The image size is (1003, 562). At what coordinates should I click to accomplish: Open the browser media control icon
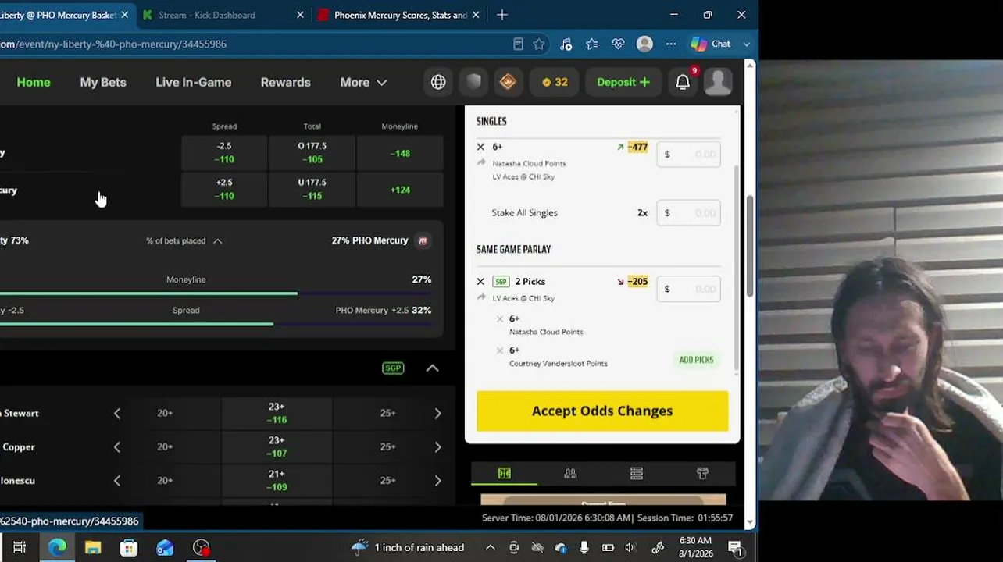[x=566, y=44]
